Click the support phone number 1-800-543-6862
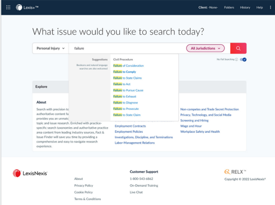 141,179
